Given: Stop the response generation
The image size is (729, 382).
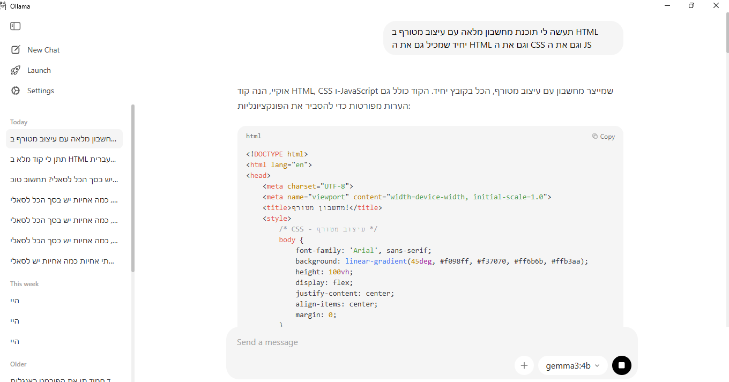Looking at the screenshot, I should tap(621, 365).
